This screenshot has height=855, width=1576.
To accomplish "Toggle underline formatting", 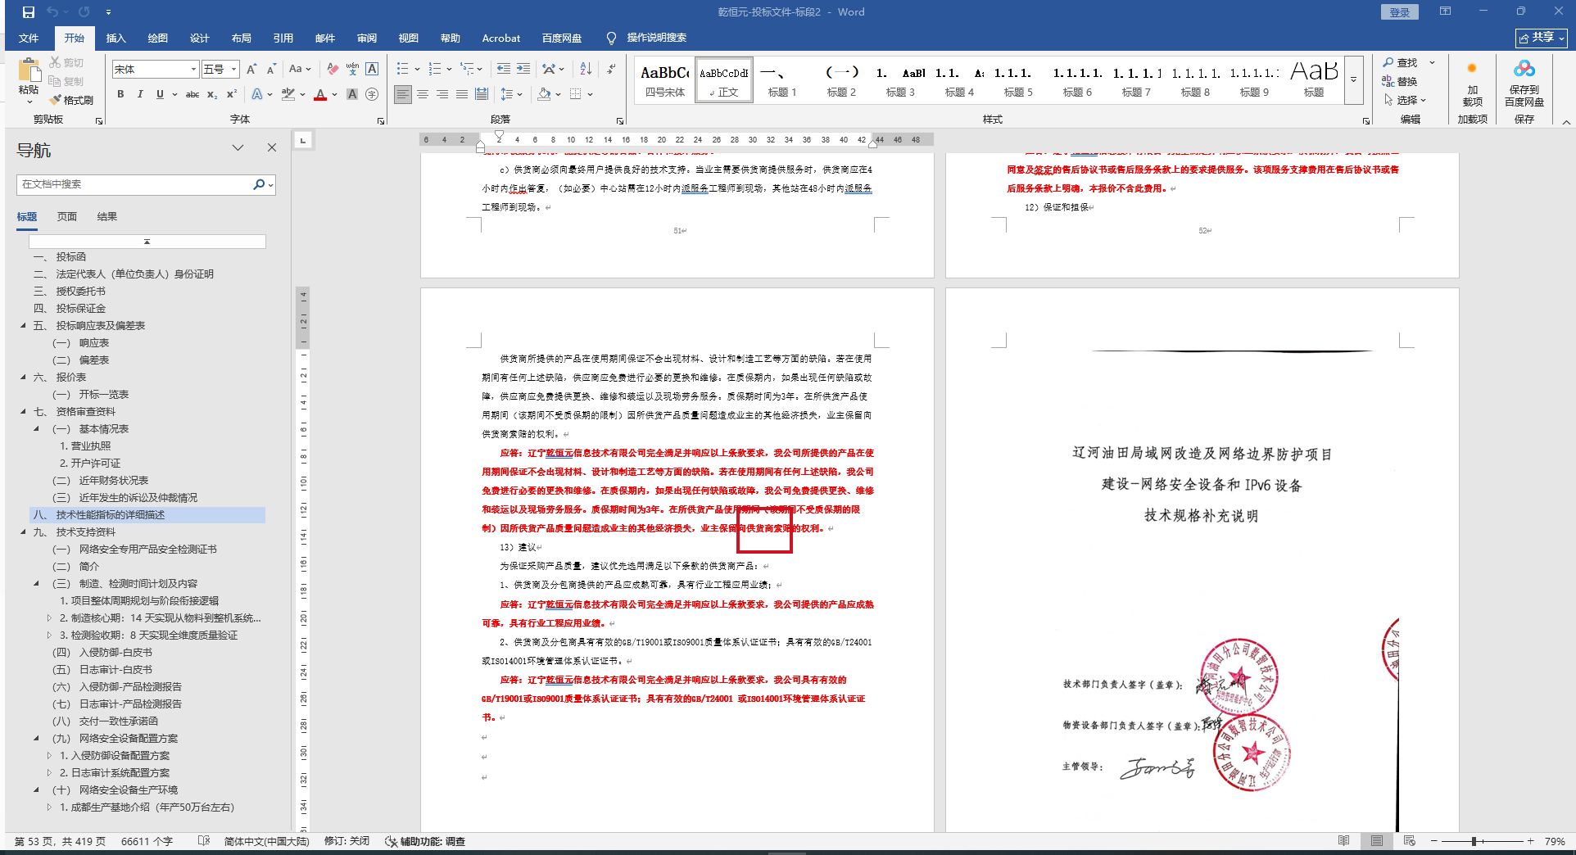I will [160, 94].
